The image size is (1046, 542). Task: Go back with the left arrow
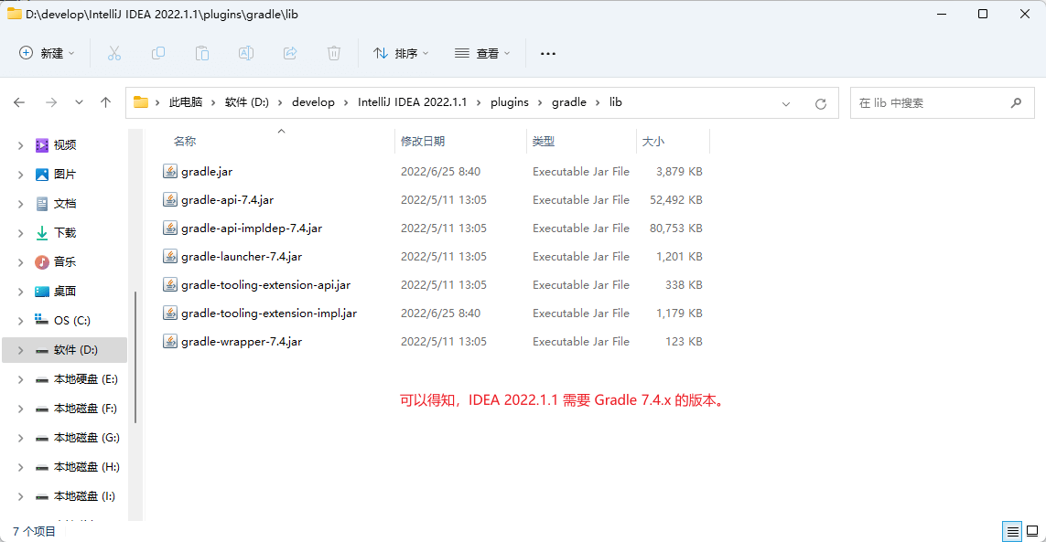point(19,102)
